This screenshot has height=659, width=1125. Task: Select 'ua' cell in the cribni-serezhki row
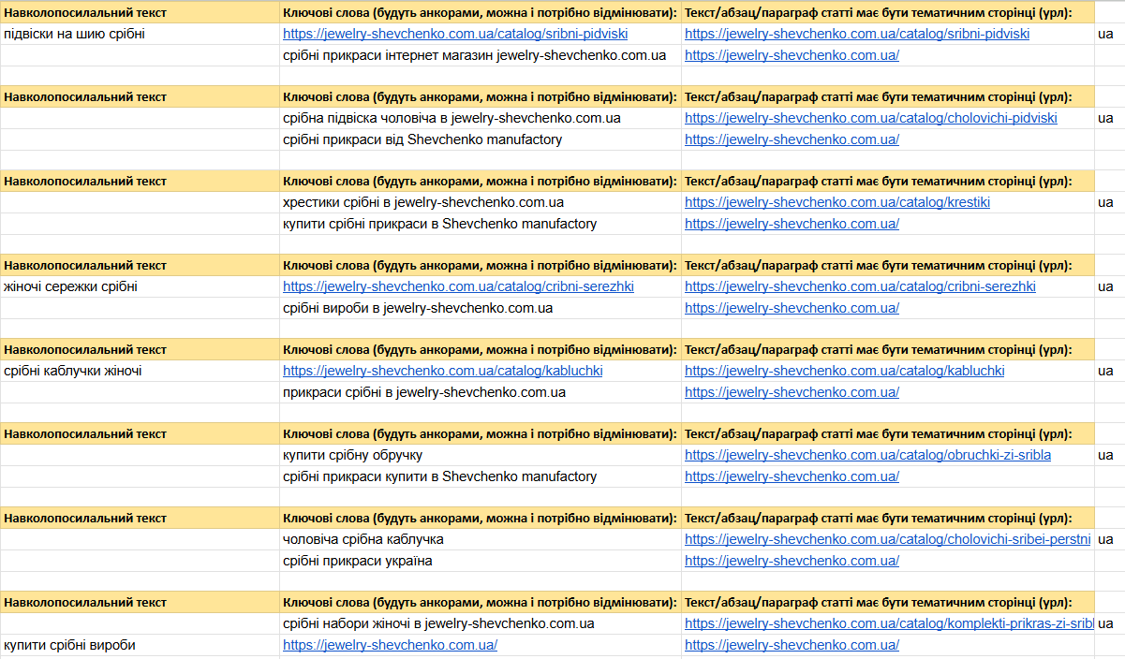coord(1109,286)
